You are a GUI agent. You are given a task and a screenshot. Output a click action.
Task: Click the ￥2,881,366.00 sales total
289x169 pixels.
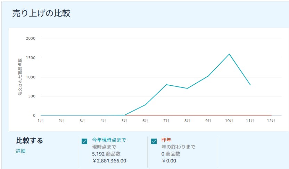pos(109,161)
